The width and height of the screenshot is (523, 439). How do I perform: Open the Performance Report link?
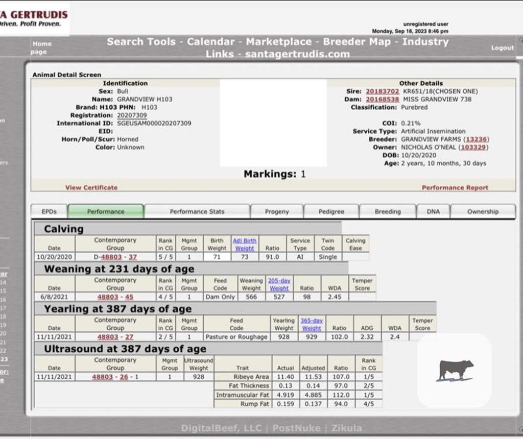pyautogui.click(x=455, y=187)
